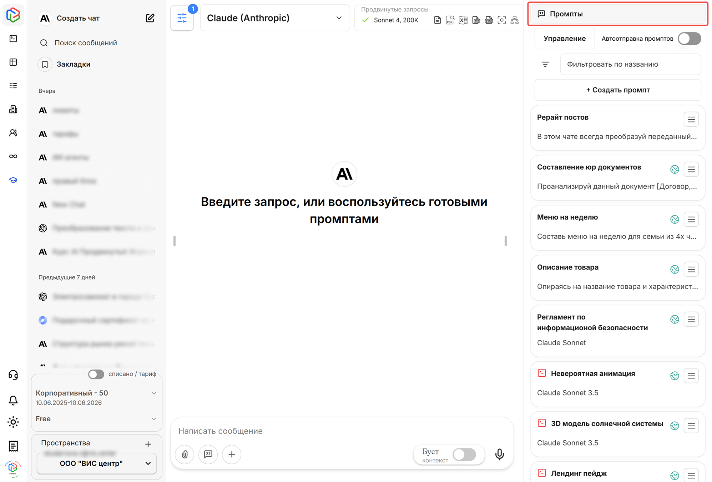Click the infinity icon in left sidebar
This screenshot has height=482, width=712.
tap(13, 156)
